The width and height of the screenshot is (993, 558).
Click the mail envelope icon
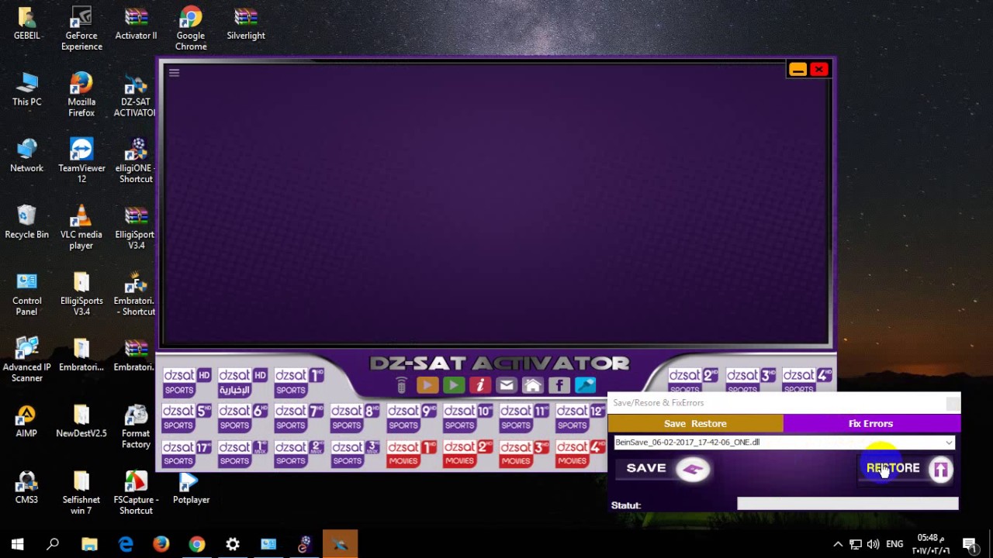click(507, 385)
